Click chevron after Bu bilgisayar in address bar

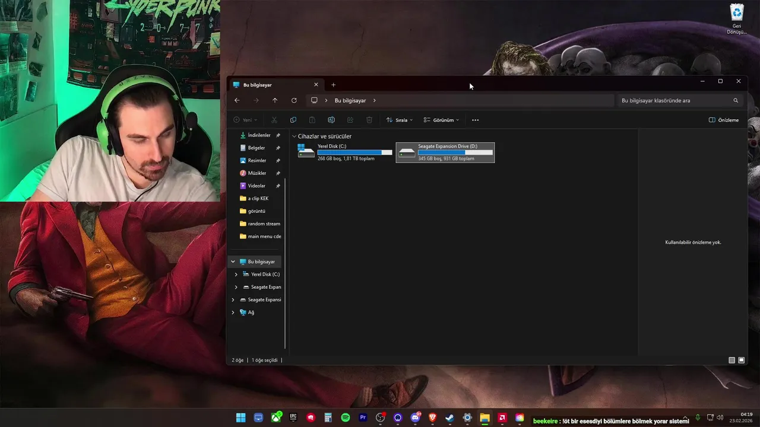point(374,100)
